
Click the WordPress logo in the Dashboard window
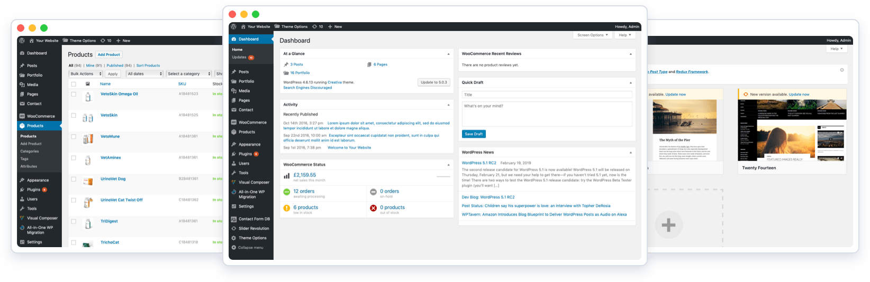point(234,26)
